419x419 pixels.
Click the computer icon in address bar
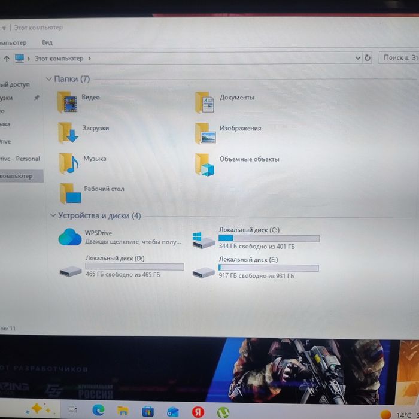point(19,58)
